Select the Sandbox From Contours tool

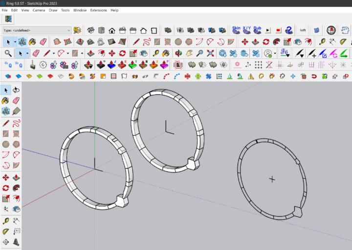pyautogui.click(x=57, y=41)
